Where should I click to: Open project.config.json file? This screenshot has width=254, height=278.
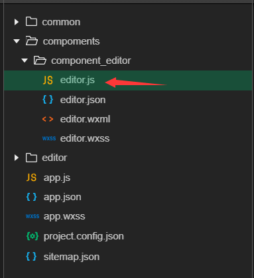point(84,236)
